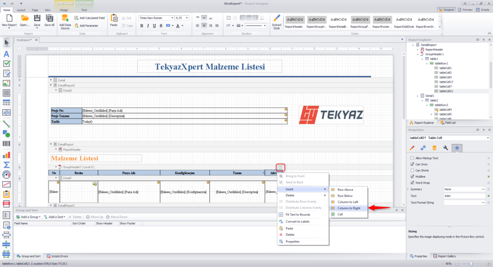Switch to the Layout ribbon tab
493x267 pixels.
(x=21, y=10)
